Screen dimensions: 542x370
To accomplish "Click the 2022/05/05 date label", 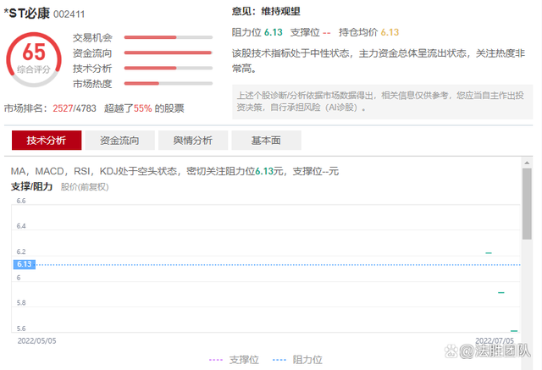I will [x=36, y=341].
